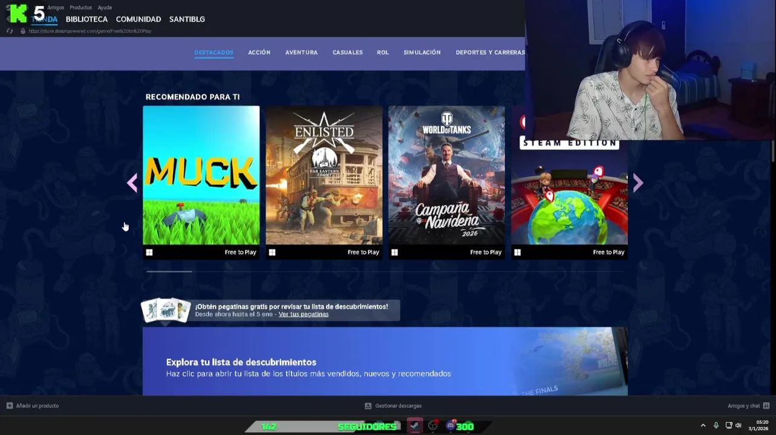Select the ROL genre tab
This screenshot has height=435, width=776.
click(383, 53)
